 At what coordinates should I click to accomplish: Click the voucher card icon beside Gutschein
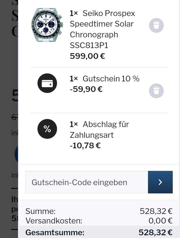[47, 83]
